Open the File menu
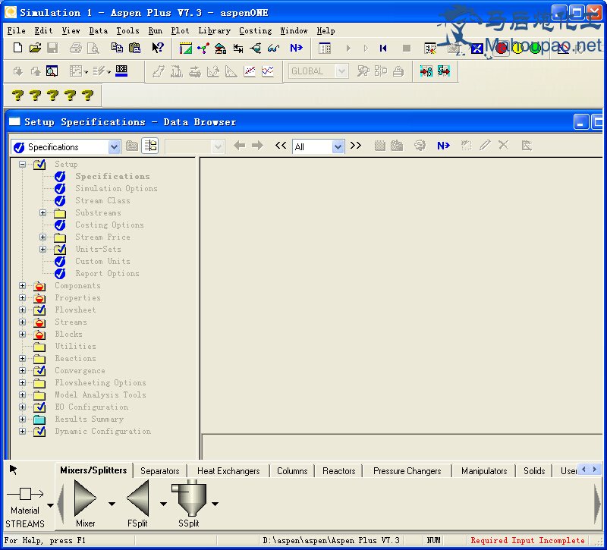Screen dimensions: 607x550 tap(16, 30)
